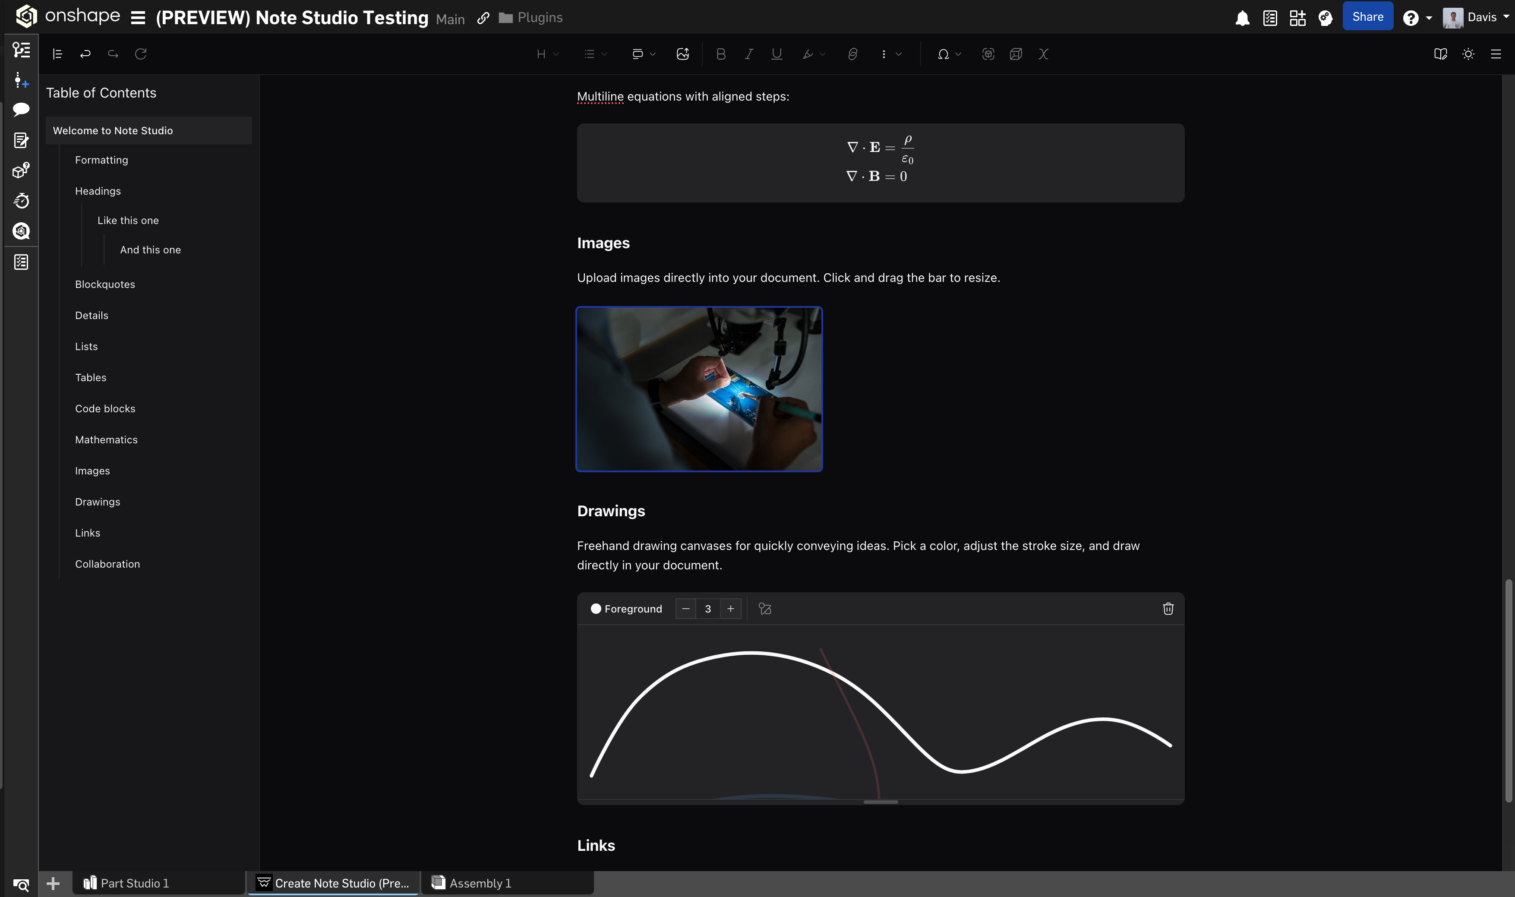Toggle underline text formatting
The image size is (1515, 897).
(x=776, y=54)
